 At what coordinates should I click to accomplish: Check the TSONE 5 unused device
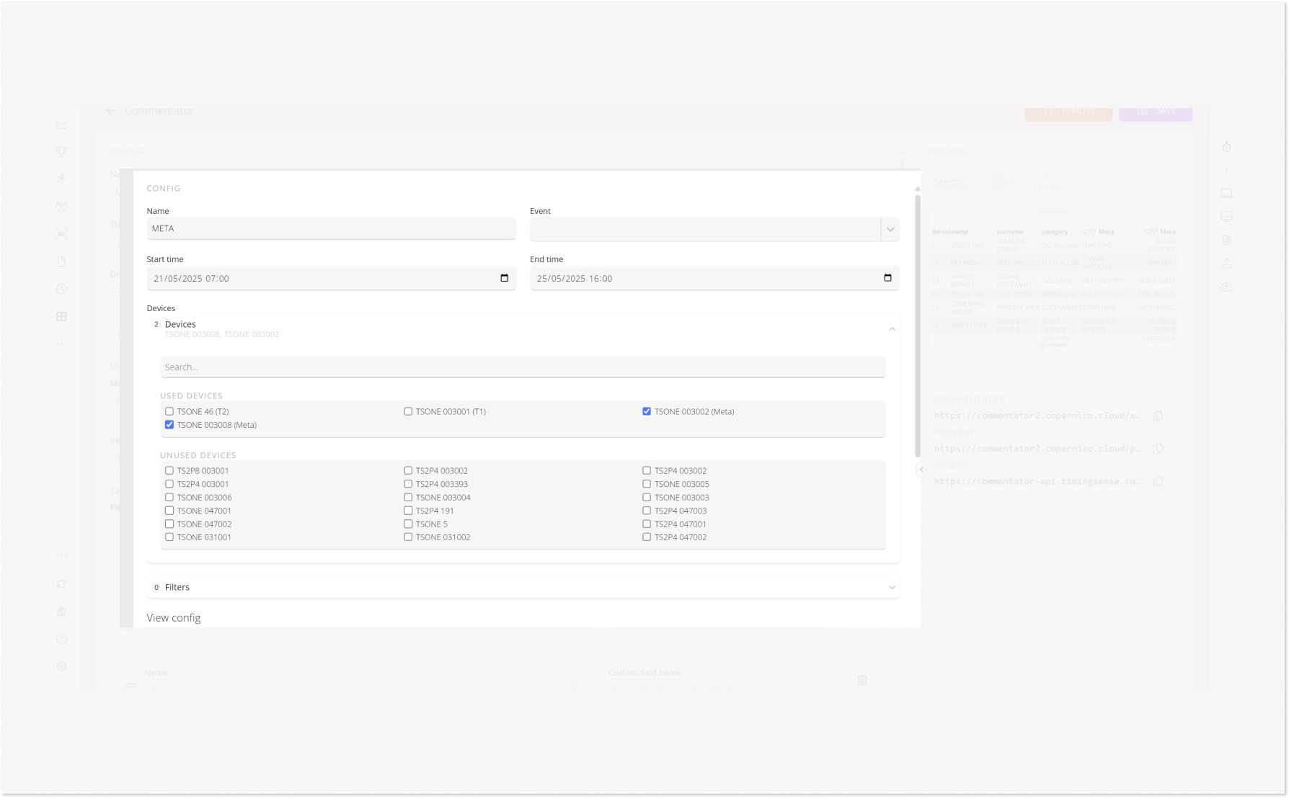coord(408,524)
